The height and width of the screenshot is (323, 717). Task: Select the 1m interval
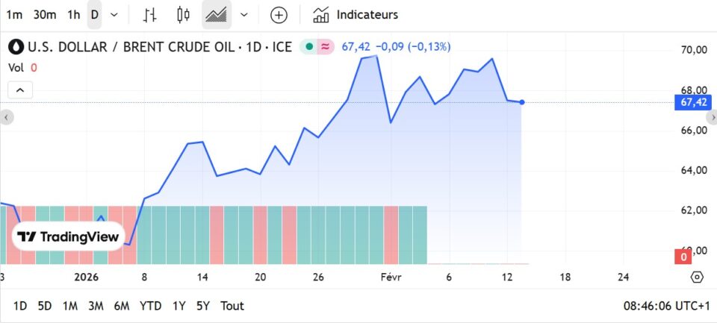click(x=14, y=15)
